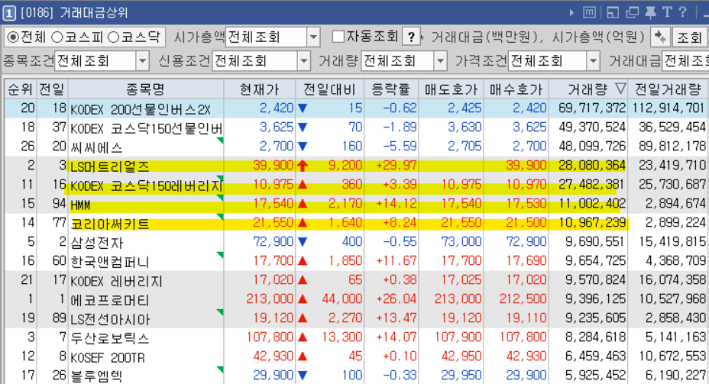
Task: Select the HMM stock name
Action: (80, 205)
